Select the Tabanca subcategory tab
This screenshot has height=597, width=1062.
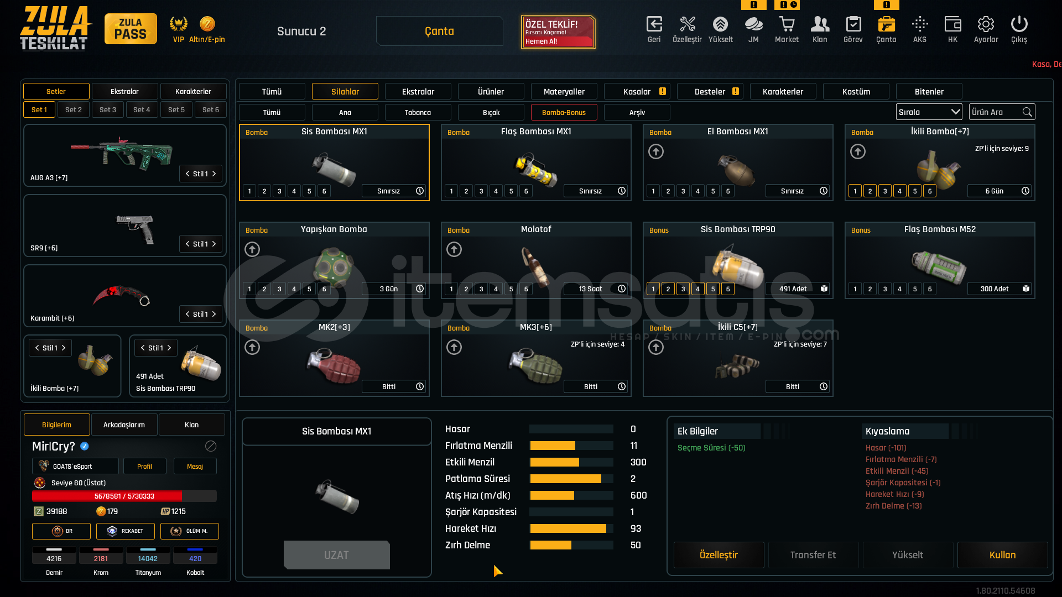(x=418, y=112)
